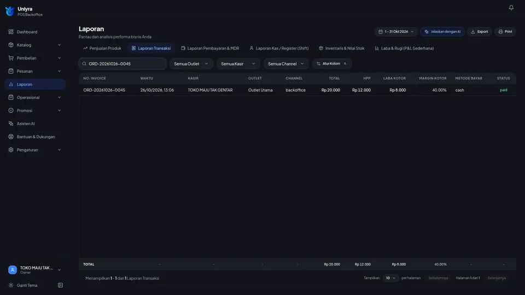This screenshot has width=525, height=295.
Task: Open the Semua Outlet dropdown
Action: [191, 63]
